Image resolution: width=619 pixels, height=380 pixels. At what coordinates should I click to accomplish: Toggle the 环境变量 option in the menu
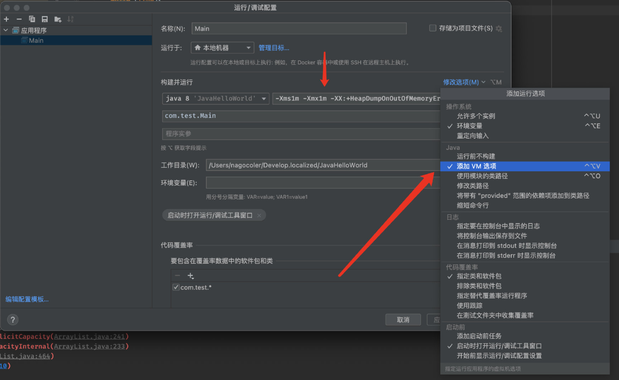(525, 126)
